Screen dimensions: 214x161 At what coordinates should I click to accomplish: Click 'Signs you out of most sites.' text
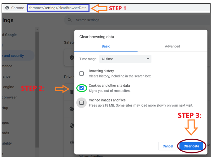click(x=110, y=91)
